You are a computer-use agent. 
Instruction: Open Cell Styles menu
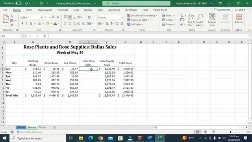click(x=135, y=24)
